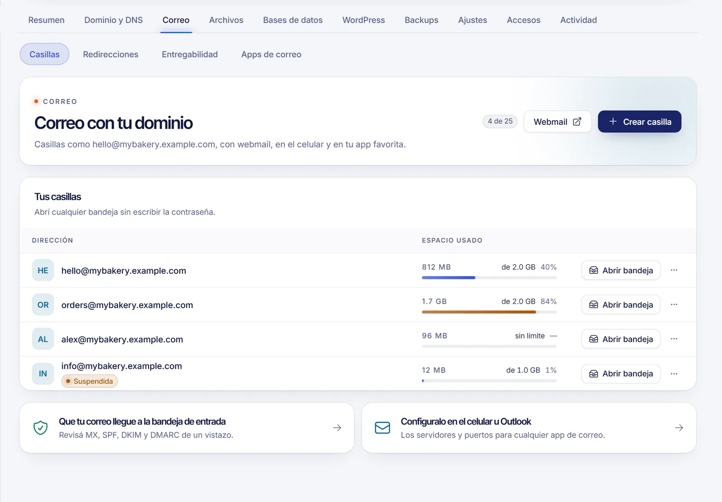Open the 'Que tu correo llegue a la bandeja de entrada' card
722x502 pixels.
coord(187,428)
